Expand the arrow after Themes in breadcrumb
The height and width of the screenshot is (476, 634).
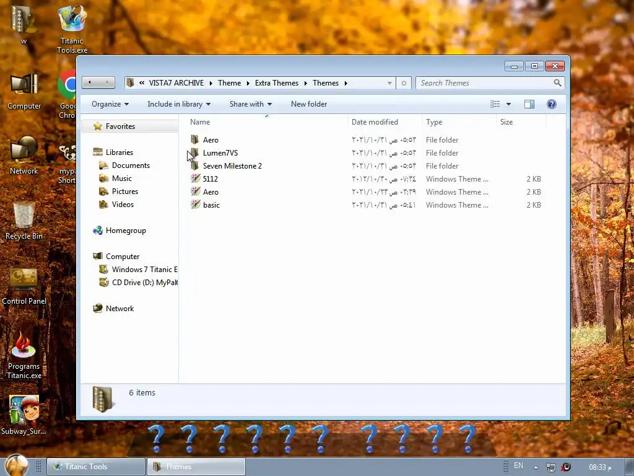345,83
